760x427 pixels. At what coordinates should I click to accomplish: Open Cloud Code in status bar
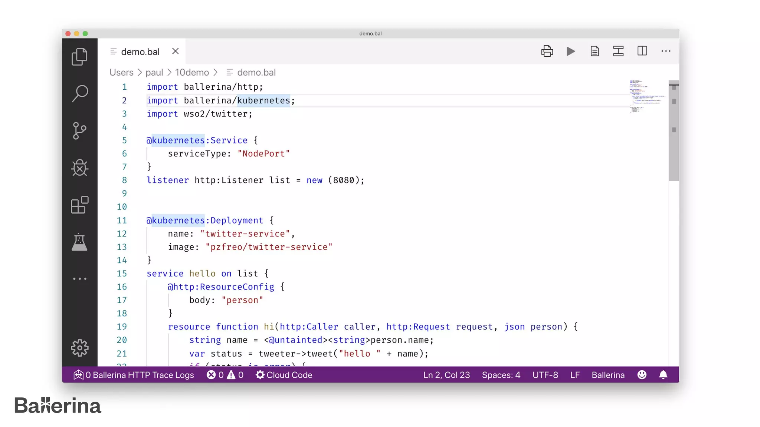[x=284, y=375]
